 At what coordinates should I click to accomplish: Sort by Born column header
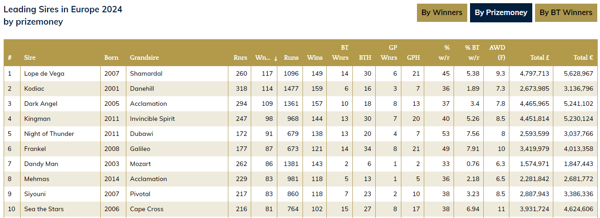(111, 58)
